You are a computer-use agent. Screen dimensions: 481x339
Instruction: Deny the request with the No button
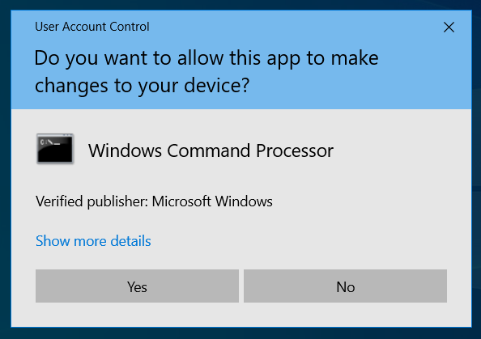pyautogui.click(x=345, y=286)
